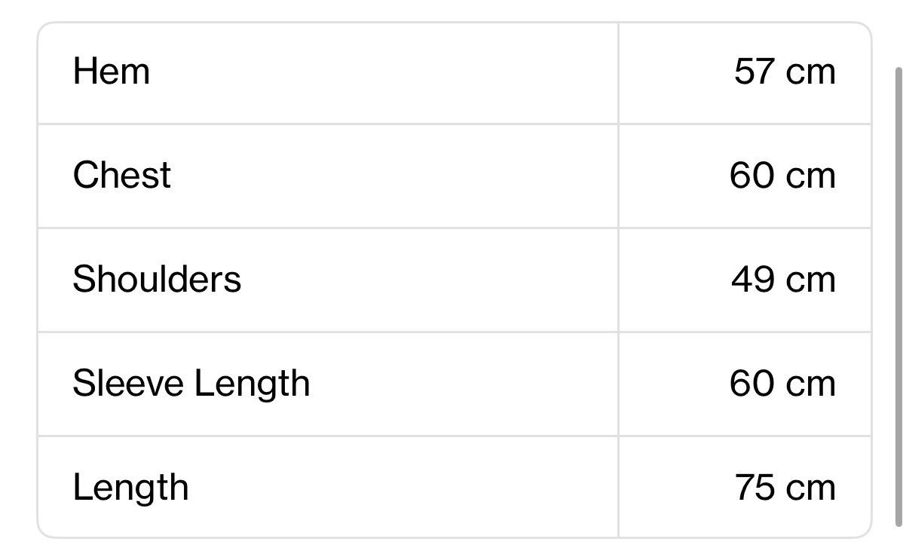Screen dimensions: 903x551
Task: Click the vertical scrollbar thumb
Action: click(898, 297)
